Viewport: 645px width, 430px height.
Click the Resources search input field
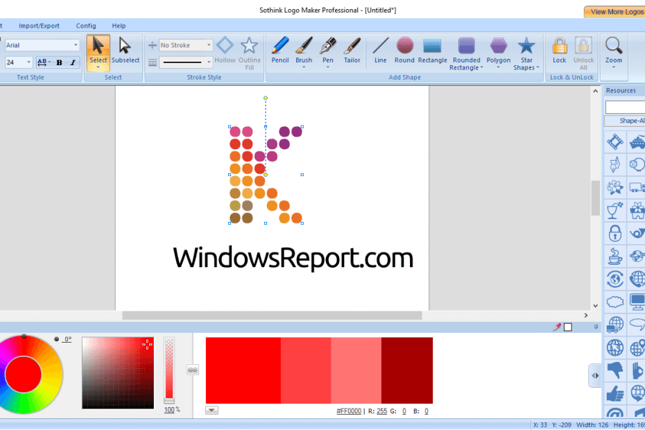(626, 108)
